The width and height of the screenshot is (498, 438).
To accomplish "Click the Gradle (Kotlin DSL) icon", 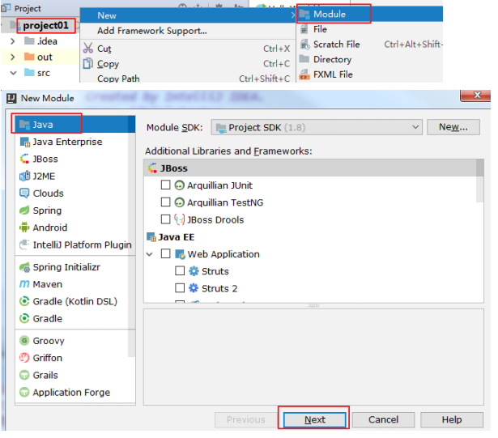I will coord(24,301).
